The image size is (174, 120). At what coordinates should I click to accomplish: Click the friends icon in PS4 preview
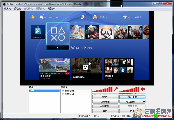tap(82, 17)
